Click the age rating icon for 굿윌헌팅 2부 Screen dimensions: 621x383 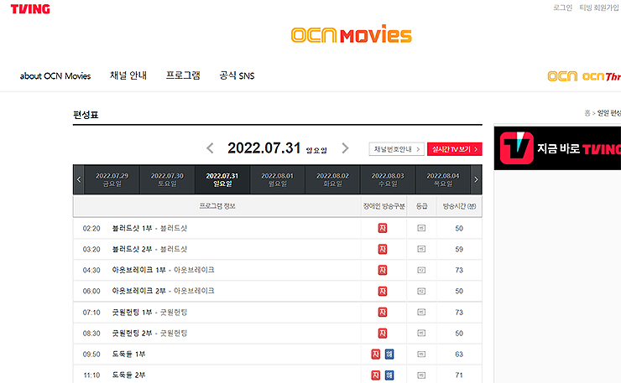pos(421,334)
